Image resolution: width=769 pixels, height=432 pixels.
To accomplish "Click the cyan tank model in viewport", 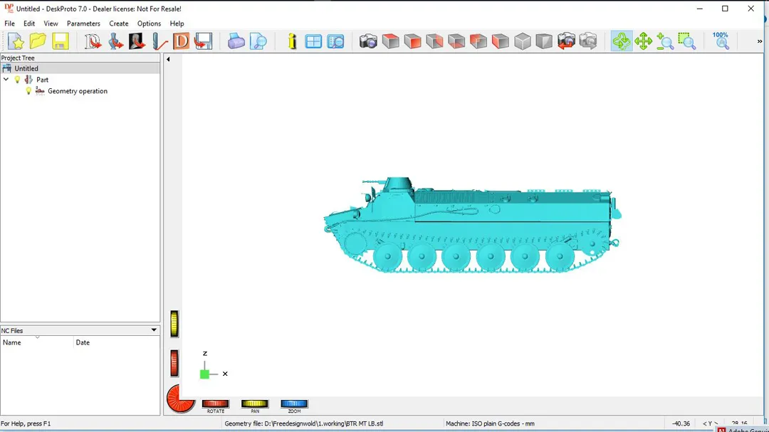I will point(472,226).
